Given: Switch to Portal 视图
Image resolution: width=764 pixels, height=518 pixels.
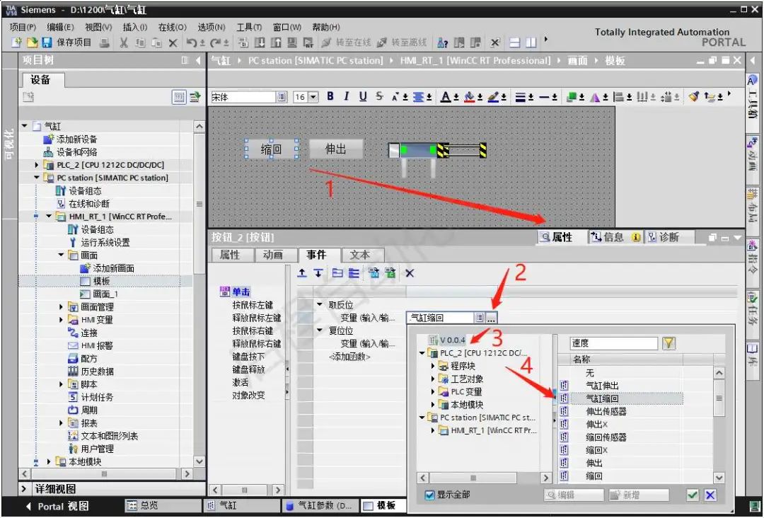Looking at the screenshot, I should click(57, 506).
